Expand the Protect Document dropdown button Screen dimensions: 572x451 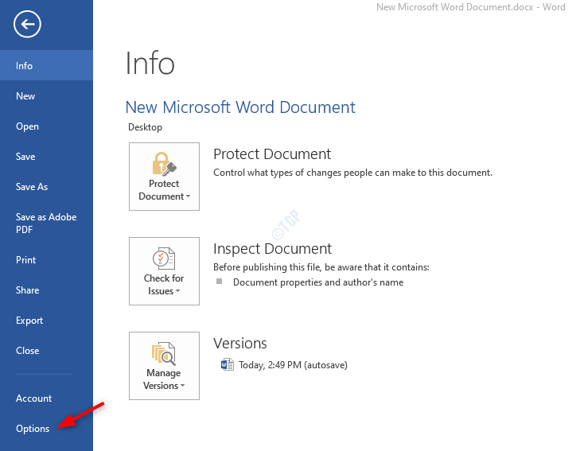coord(164,177)
